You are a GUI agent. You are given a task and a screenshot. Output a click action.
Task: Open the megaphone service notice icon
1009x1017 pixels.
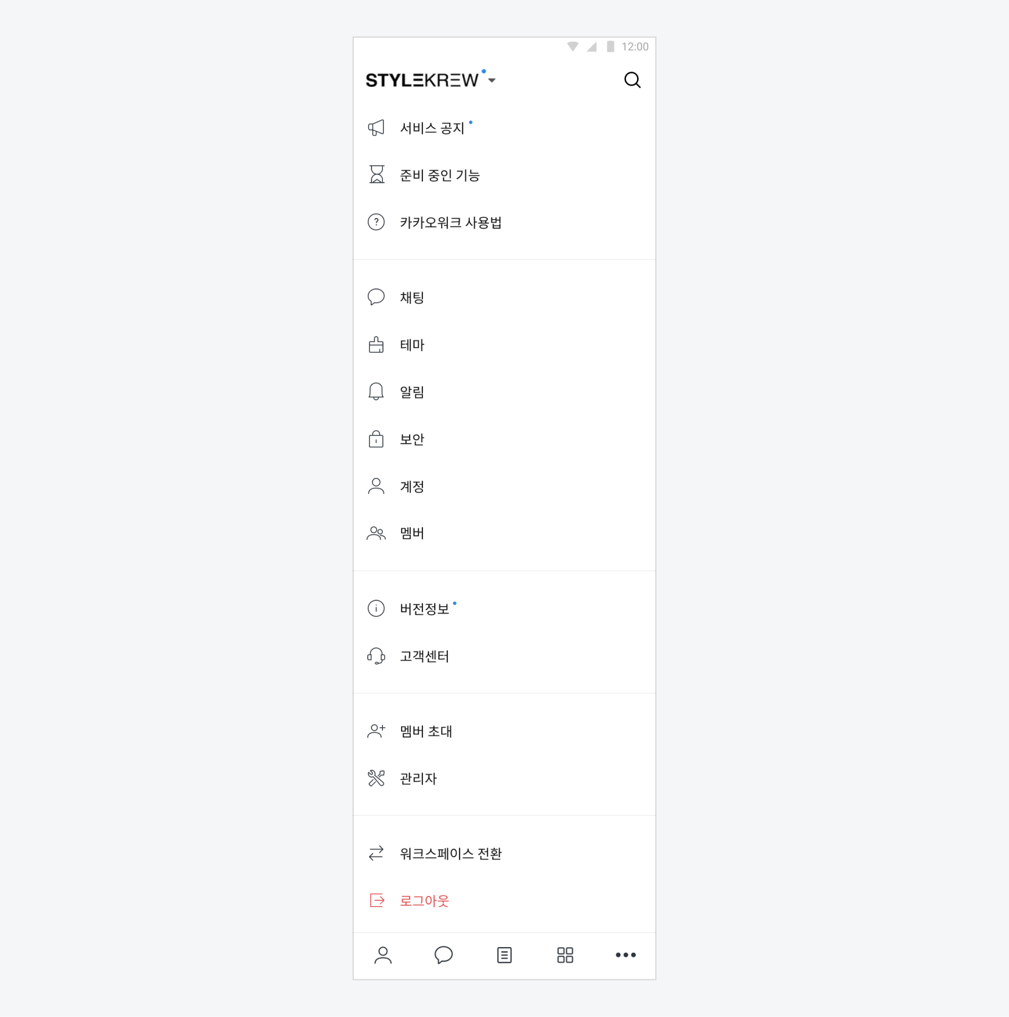tap(376, 128)
